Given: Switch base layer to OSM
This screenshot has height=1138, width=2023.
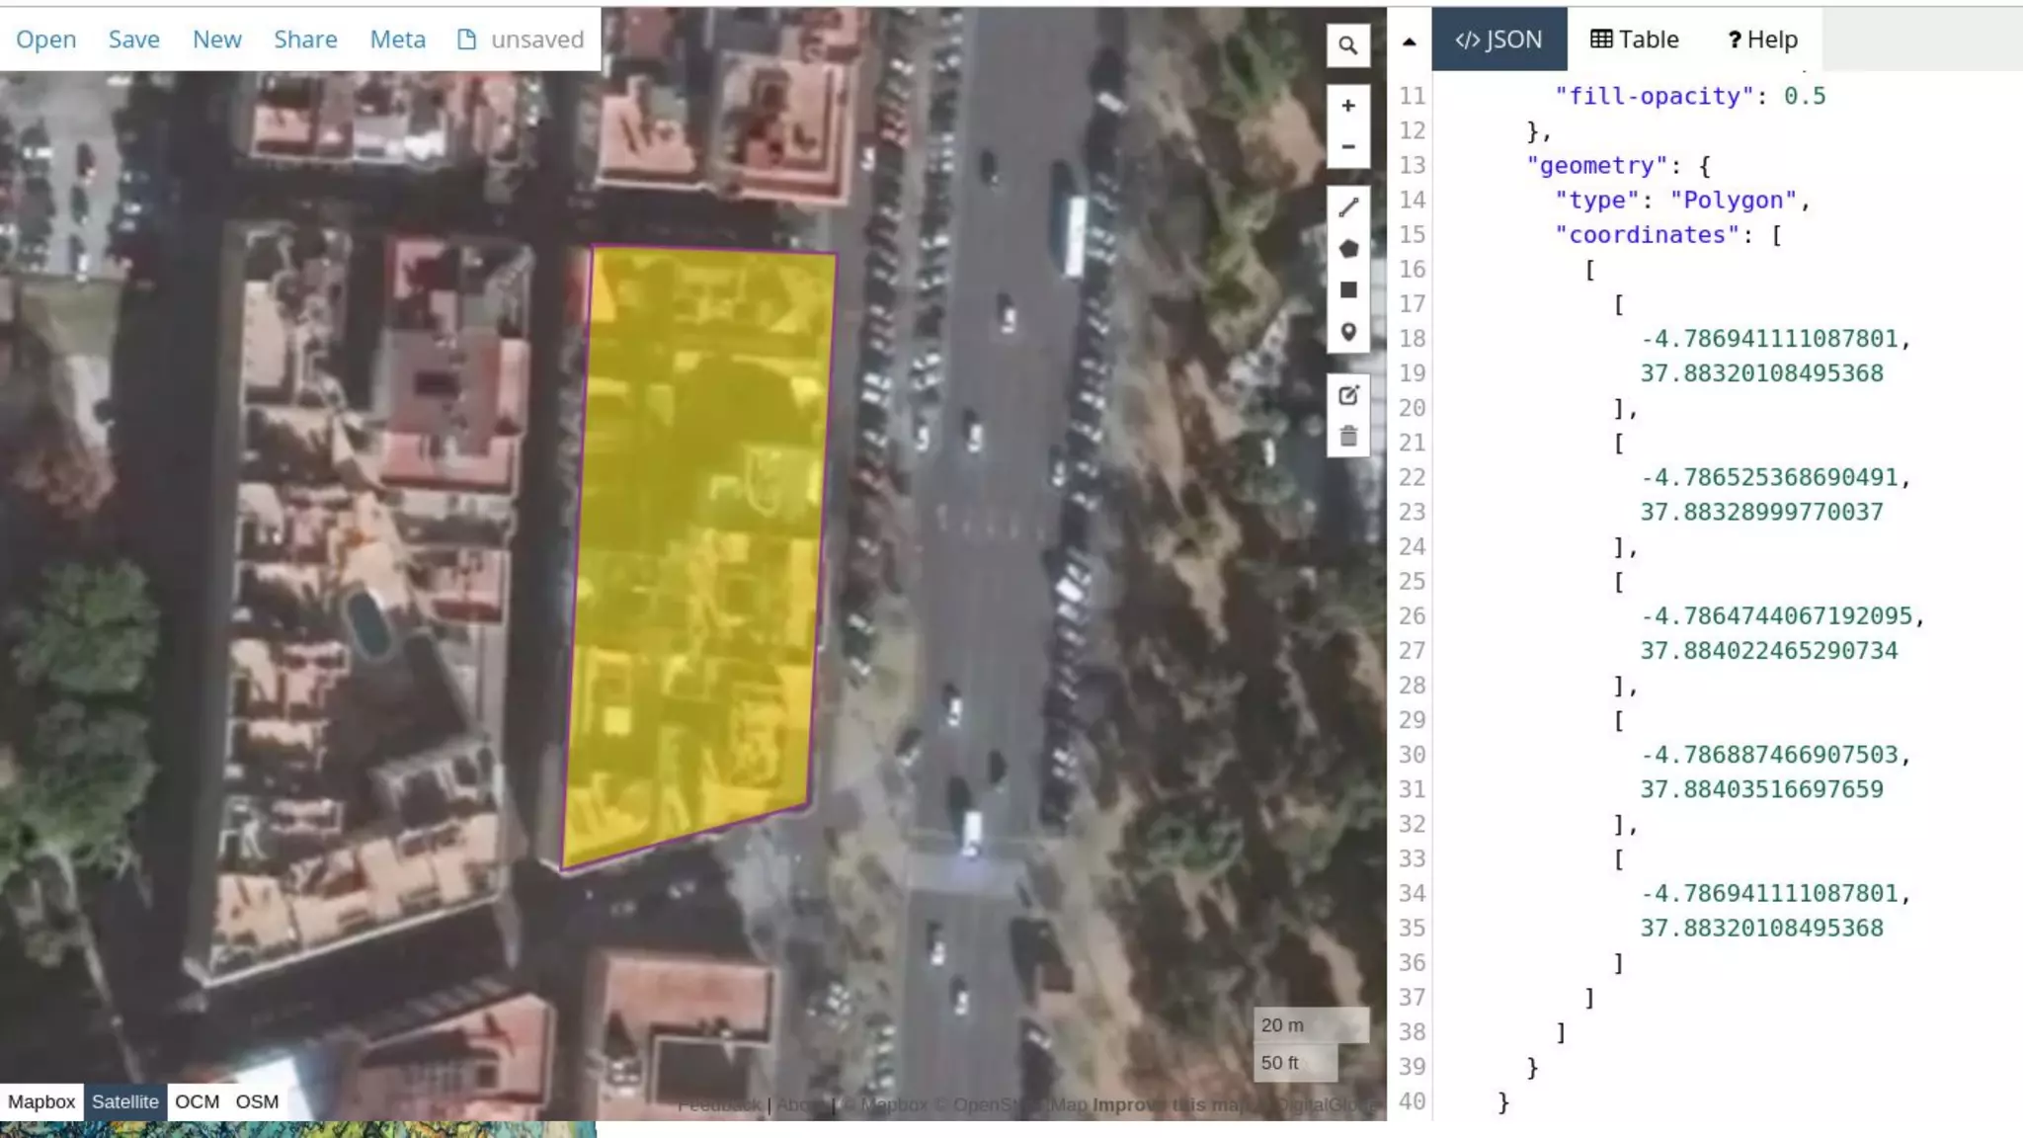Looking at the screenshot, I should pos(257,1101).
